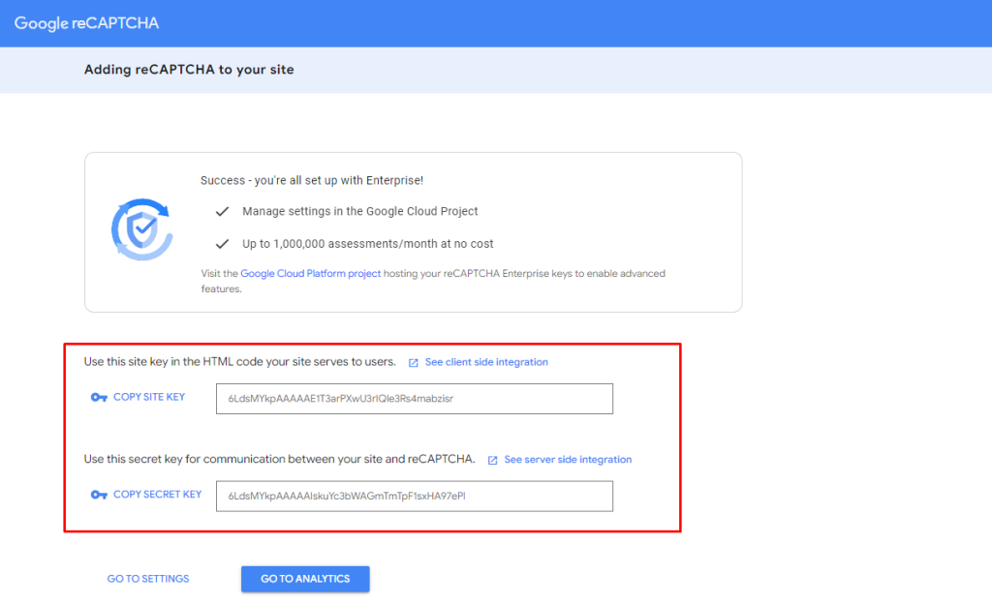This screenshot has height=605, width=992.
Task: Open the See client side integration link
Action: pos(486,362)
